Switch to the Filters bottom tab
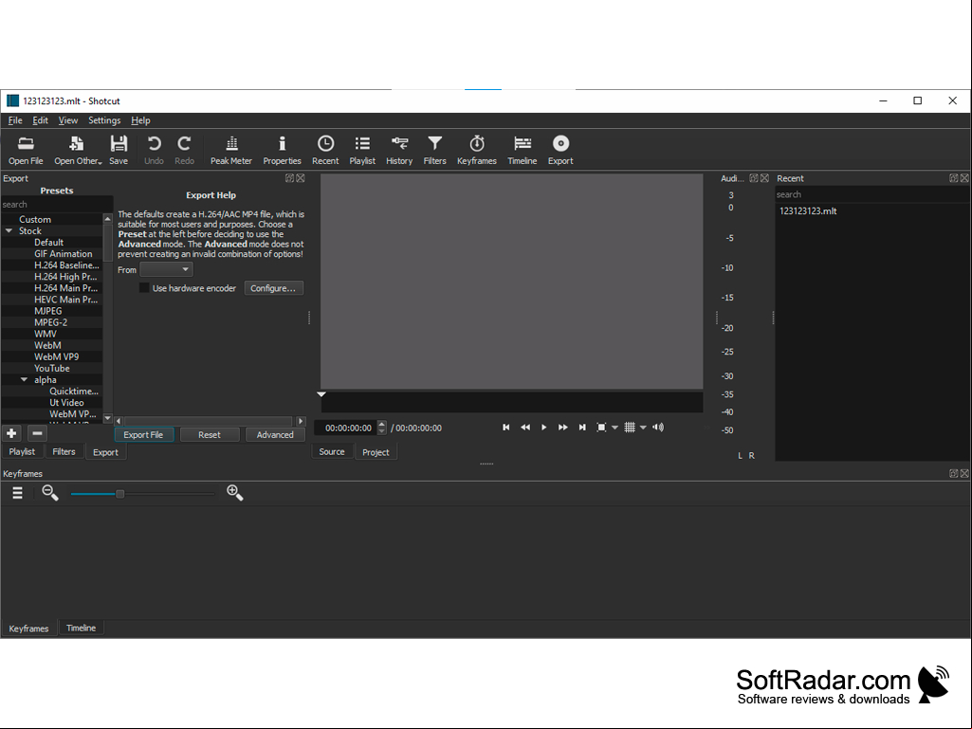This screenshot has height=729, width=972. point(64,451)
